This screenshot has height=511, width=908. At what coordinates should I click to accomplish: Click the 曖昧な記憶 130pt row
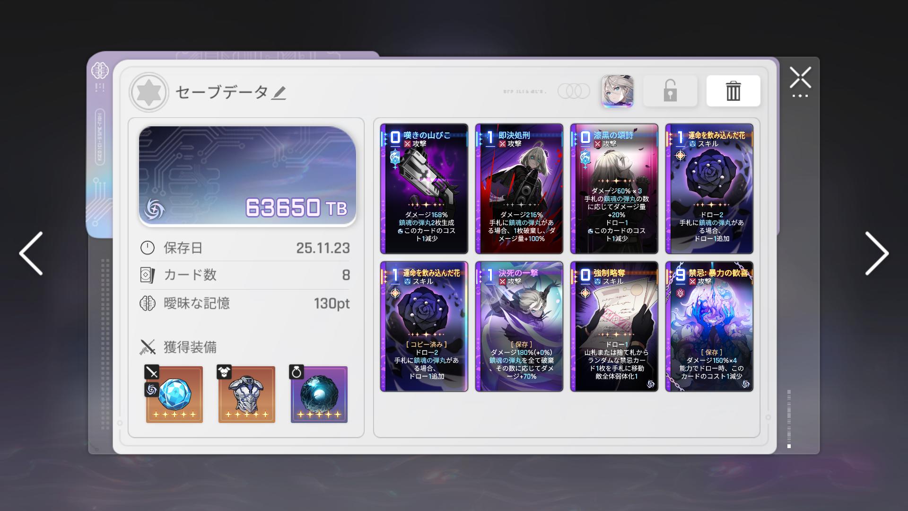245,303
